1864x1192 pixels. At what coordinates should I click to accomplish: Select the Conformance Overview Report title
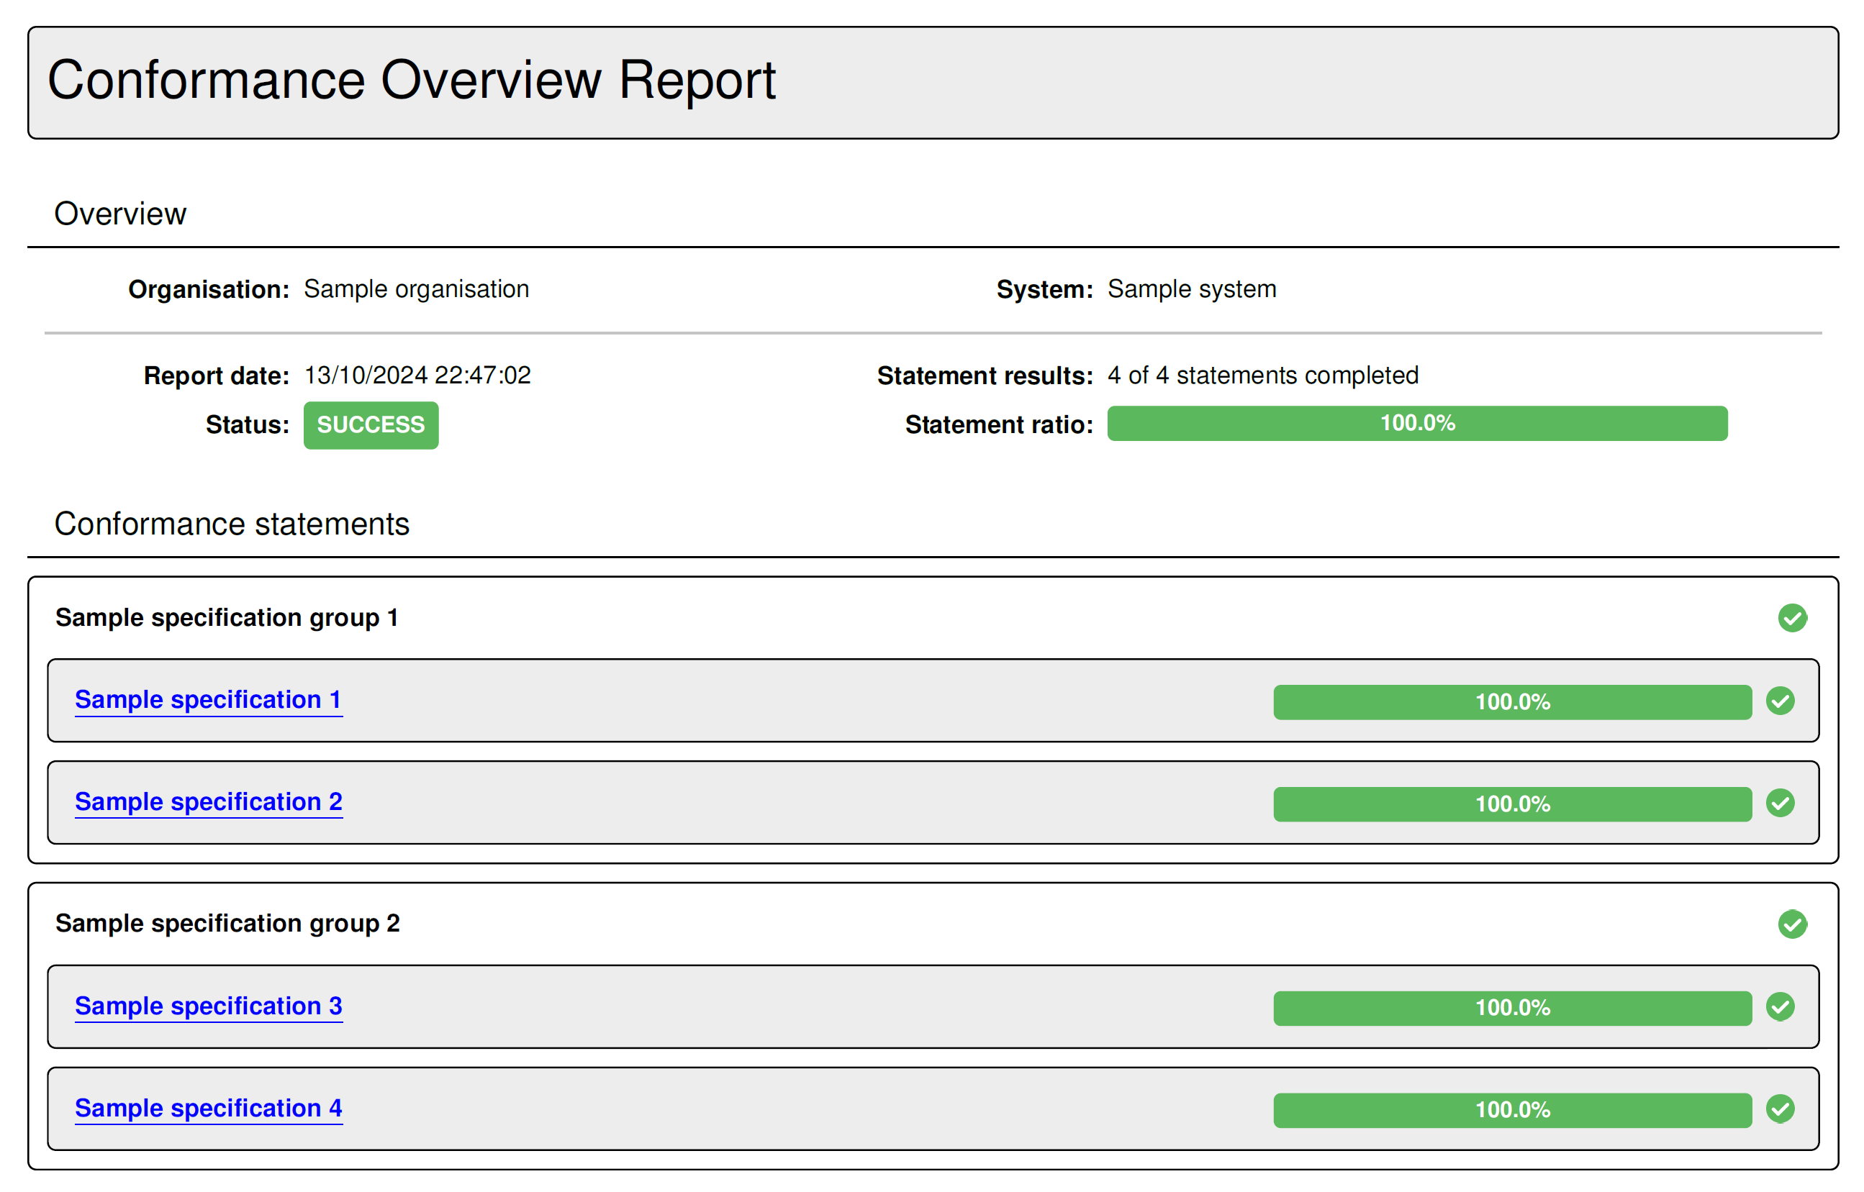click(x=412, y=80)
